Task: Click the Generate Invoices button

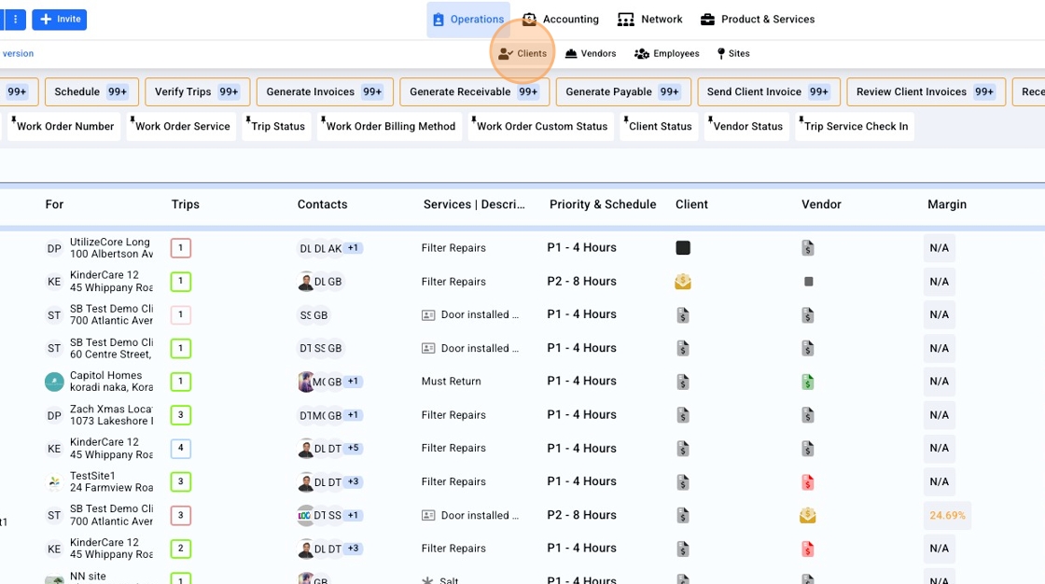Action: pyautogui.click(x=324, y=92)
